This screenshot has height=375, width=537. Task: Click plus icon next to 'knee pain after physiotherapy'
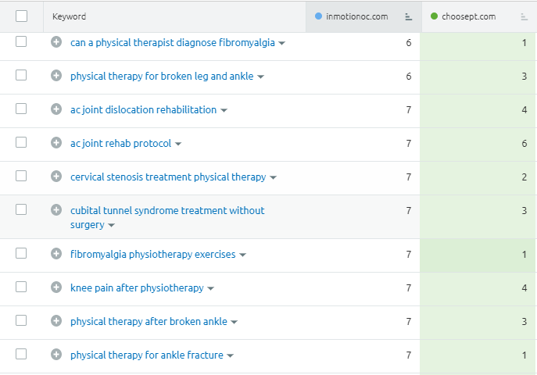click(56, 287)
